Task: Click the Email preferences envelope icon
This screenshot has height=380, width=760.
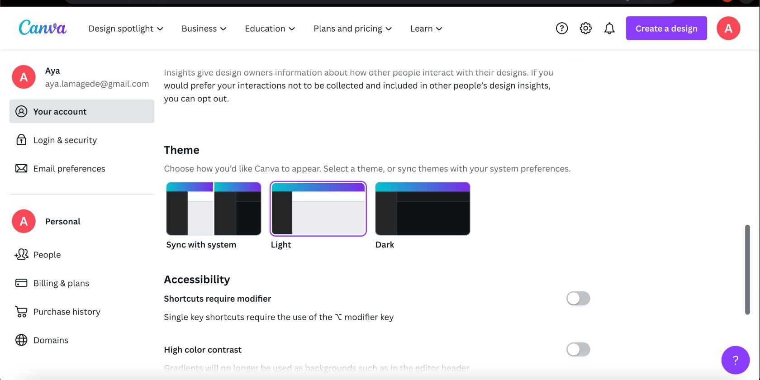Action: (21, 168)
